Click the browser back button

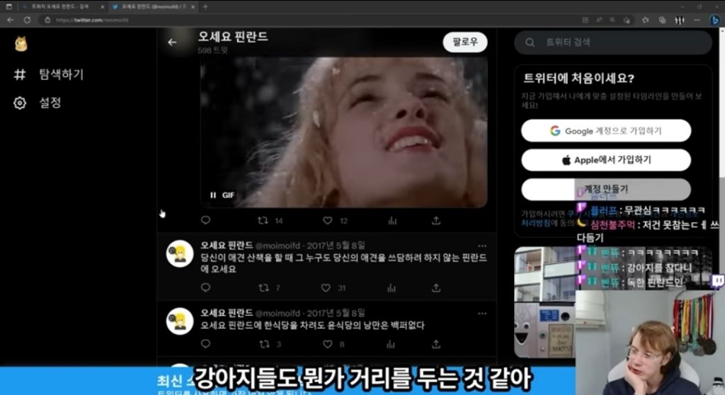[10, 20]
